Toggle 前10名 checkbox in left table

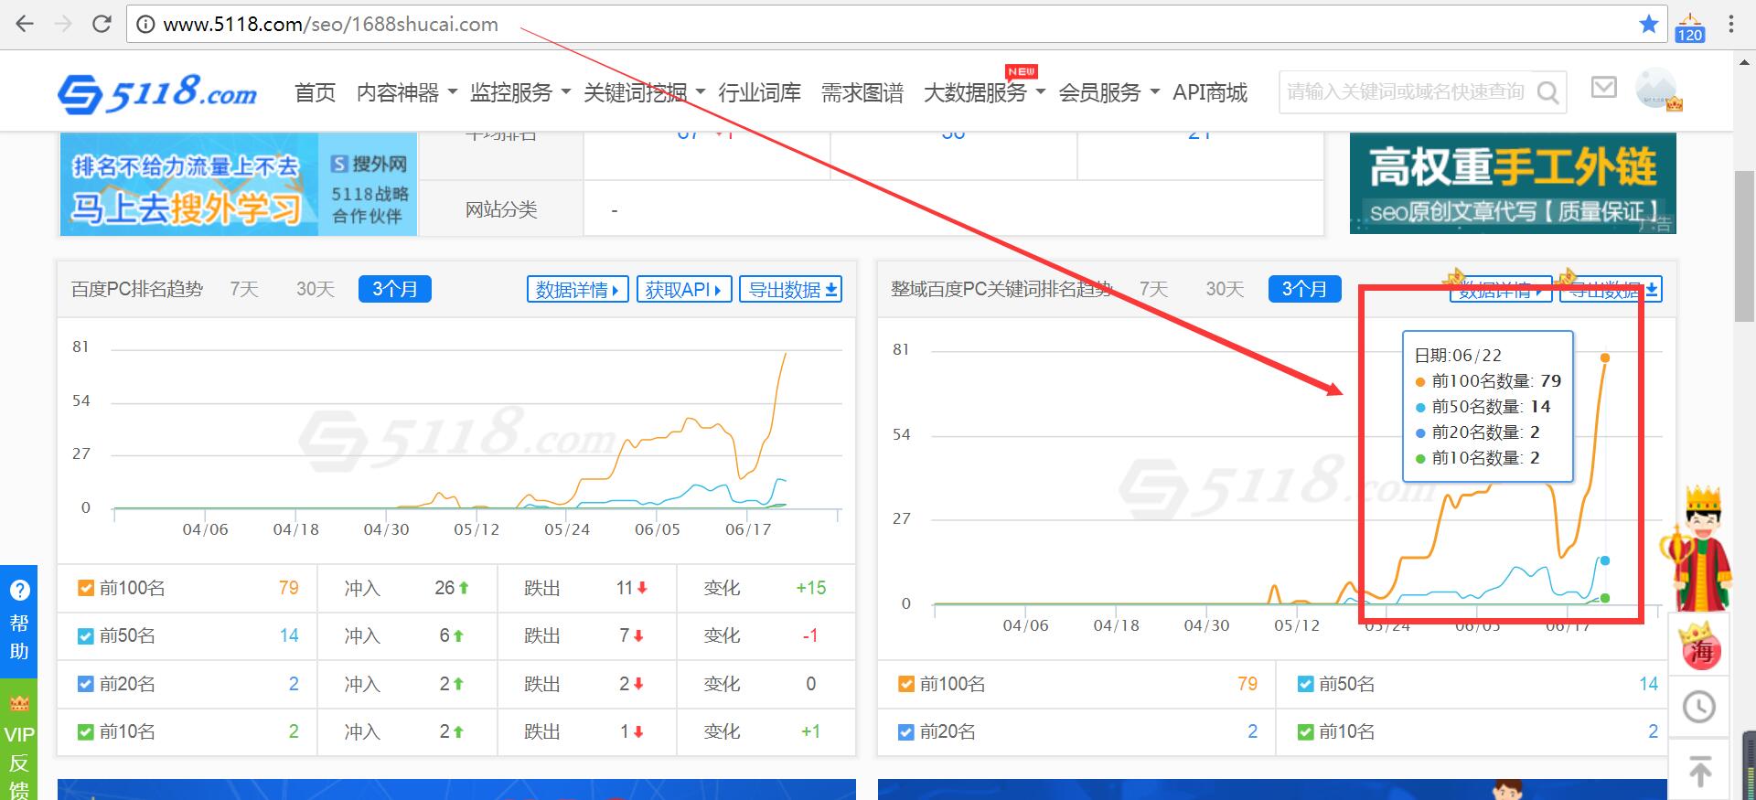(86, 731)
